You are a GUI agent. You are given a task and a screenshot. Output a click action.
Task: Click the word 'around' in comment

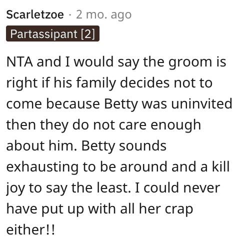point(143,166)
